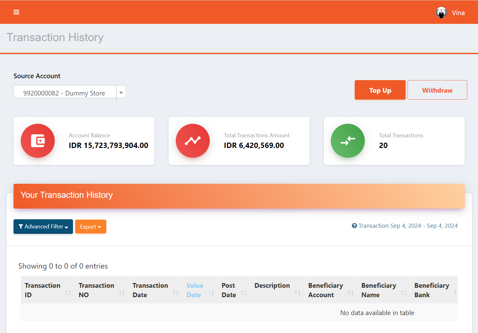
Task: Sort by Beneficiary Name column header
Action: click(379, 290)
